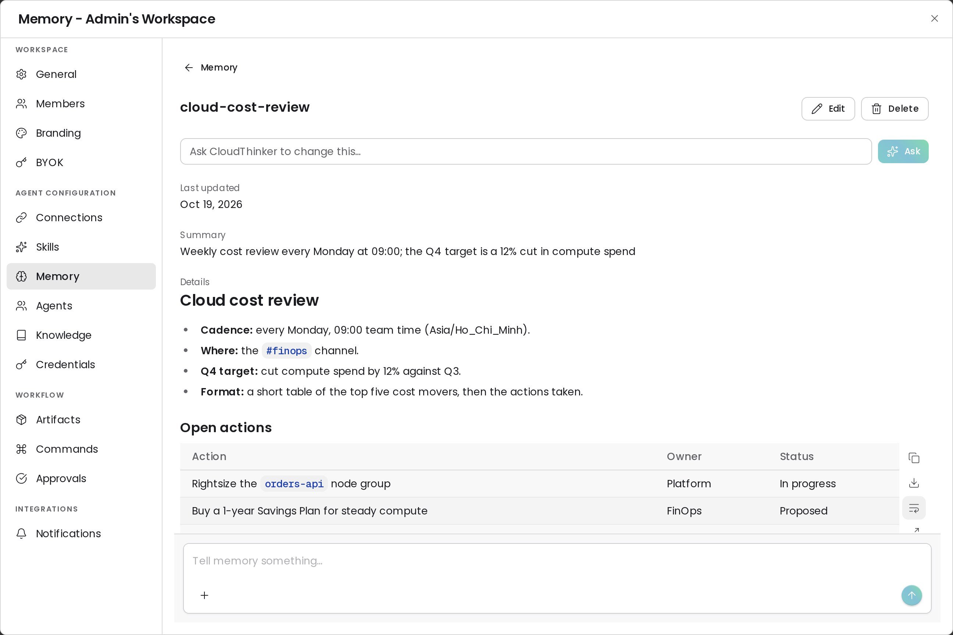The width and height of the screenshot is (953, 635).
Task: Click the Open actions heading
Action: pyautogui.click(x=226, y=428)
